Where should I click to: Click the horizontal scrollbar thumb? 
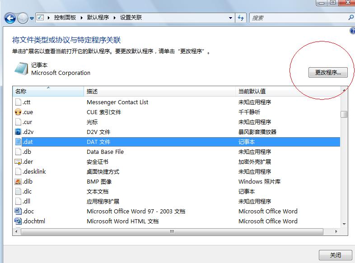(172, 231)
